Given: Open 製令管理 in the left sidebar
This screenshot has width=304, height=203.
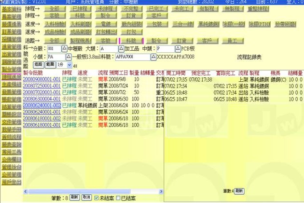Looking at the screenshot, I should [x=11, y=69].
